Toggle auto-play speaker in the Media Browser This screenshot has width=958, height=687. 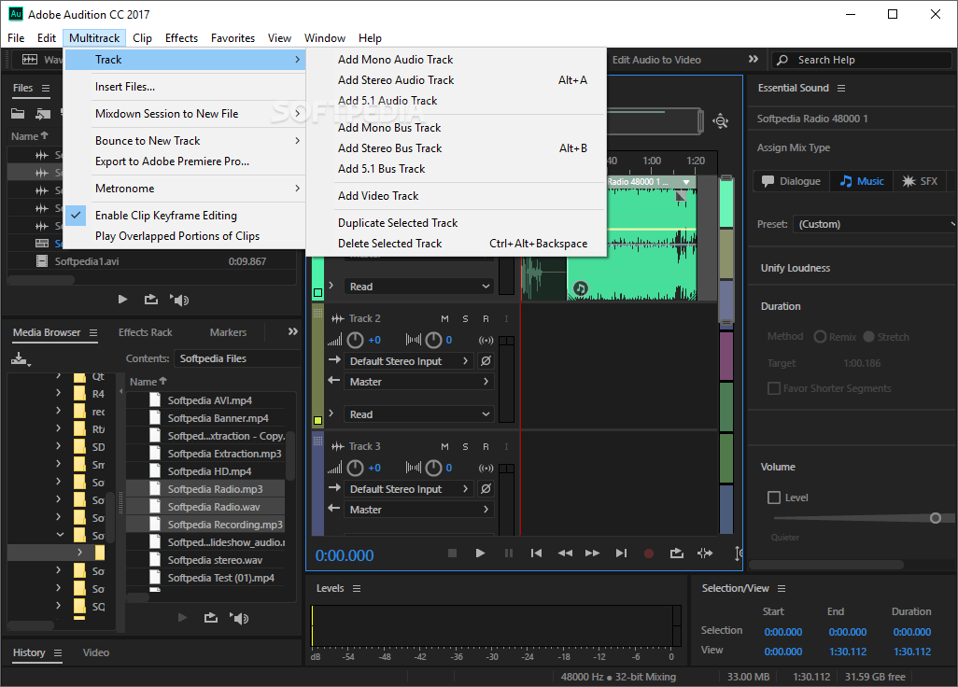pyautogui.click(x=239, y=619)
